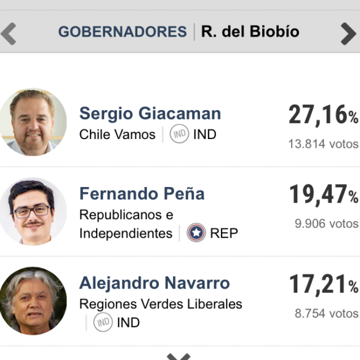Click the IND badge beside Chile Vamos
This screenshot has width=360, height=360.
(x=179, y=134)
